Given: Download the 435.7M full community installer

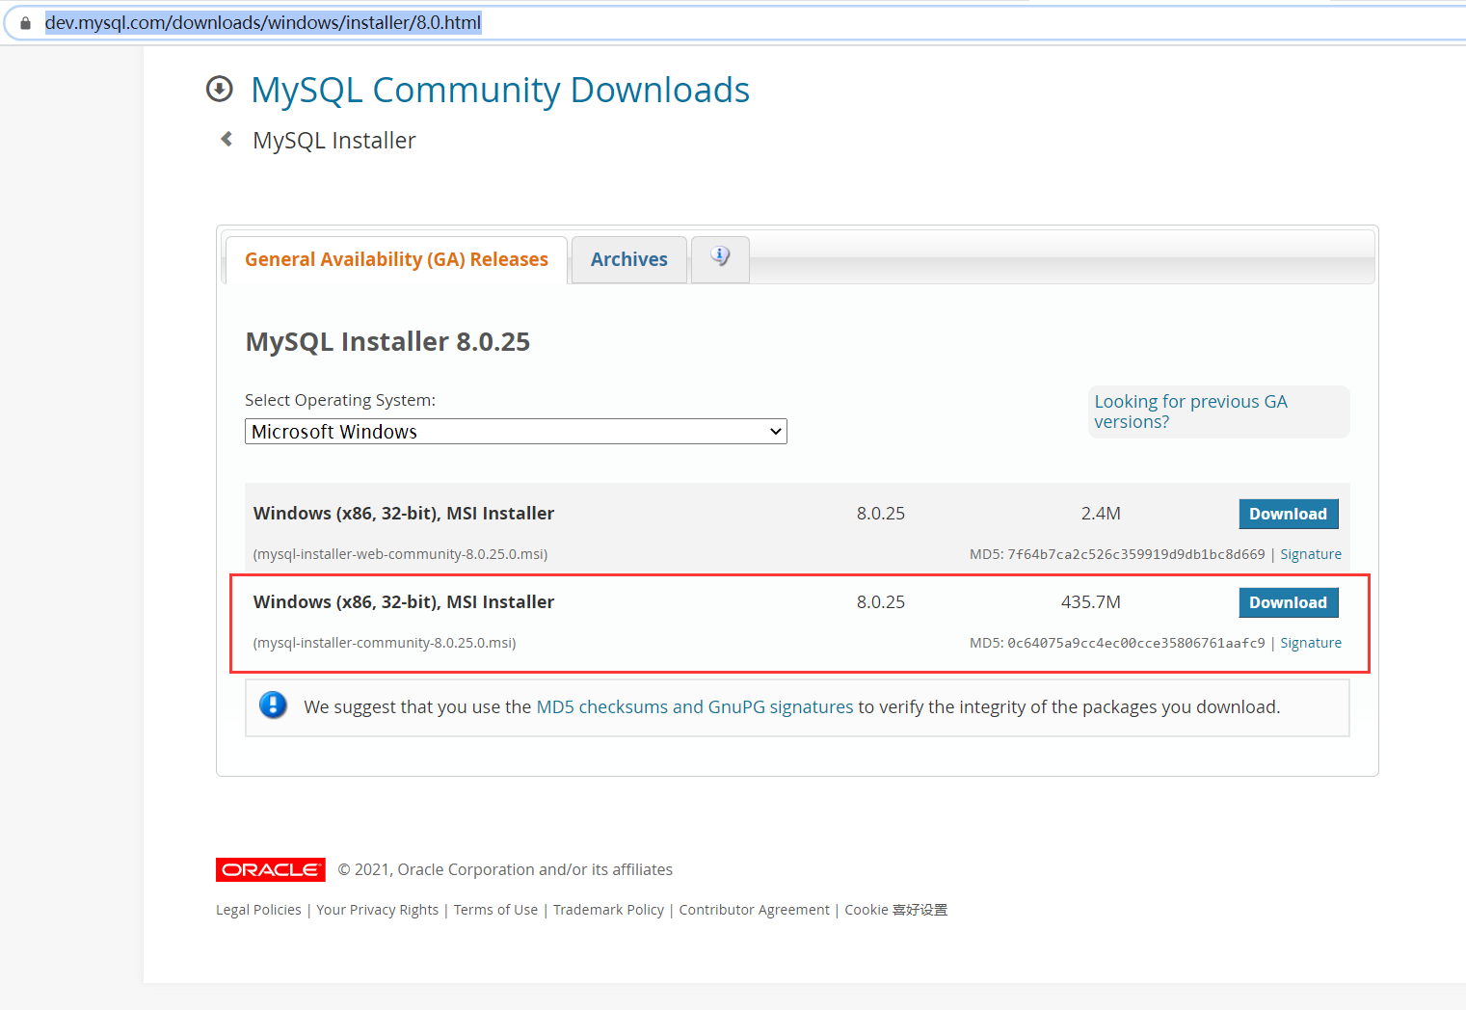Looking at the screenshot, I should [x=1288, y=602].
